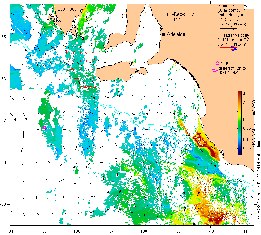Click latitude axis label '-36'
Image resolution: width=261 pixels, height=235 pixels.
pos(3,79)
